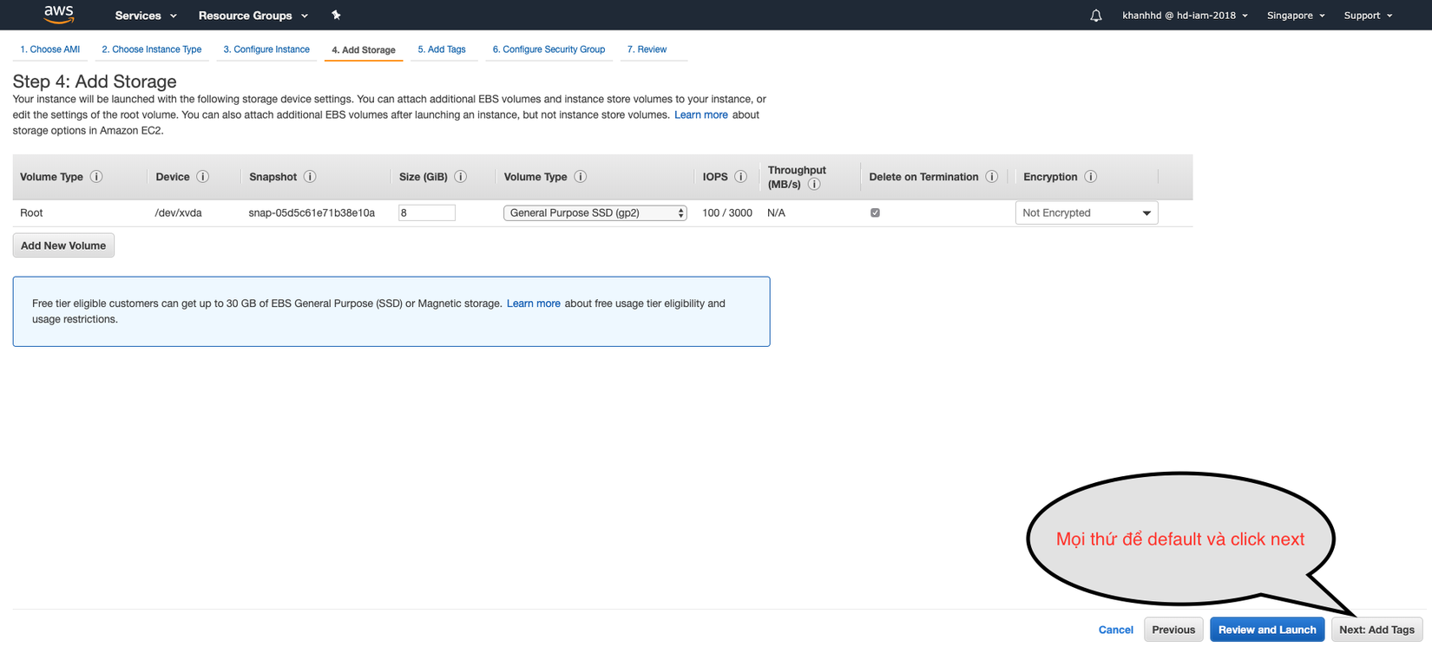Open the Services menu
Image resolution: width=1432 pixels, height=653 pixels.
[145, 16]
